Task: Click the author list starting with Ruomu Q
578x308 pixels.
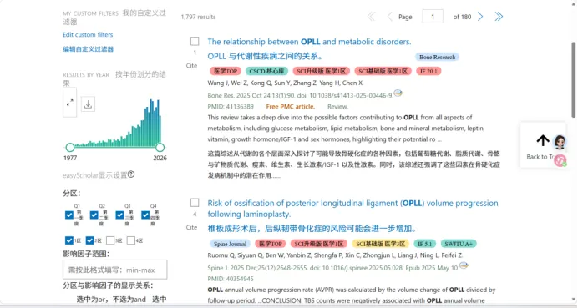Action: pyautogui.click(x=335, y=255)
